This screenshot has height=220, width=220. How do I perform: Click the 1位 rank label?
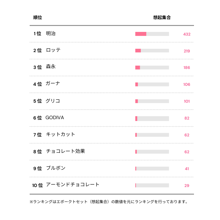tap(37, 34)
